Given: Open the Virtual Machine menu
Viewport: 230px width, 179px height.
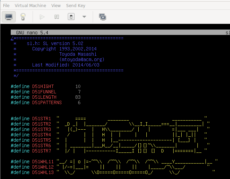Looking at the screenshot, I should (x=30, y=5).
